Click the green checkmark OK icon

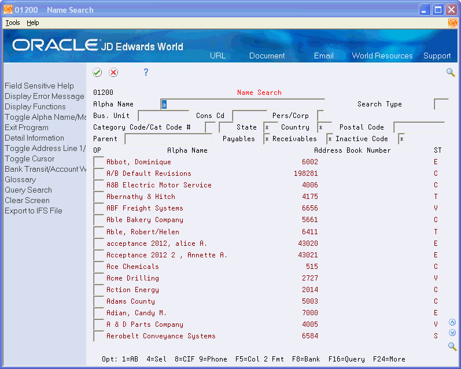97,72
